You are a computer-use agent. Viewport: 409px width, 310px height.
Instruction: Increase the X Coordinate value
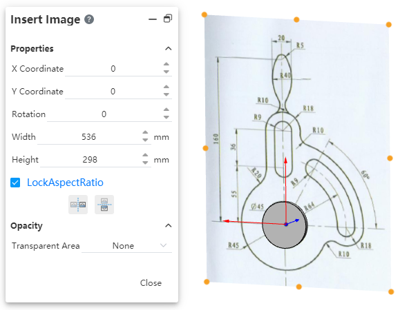tap(166, 64)
